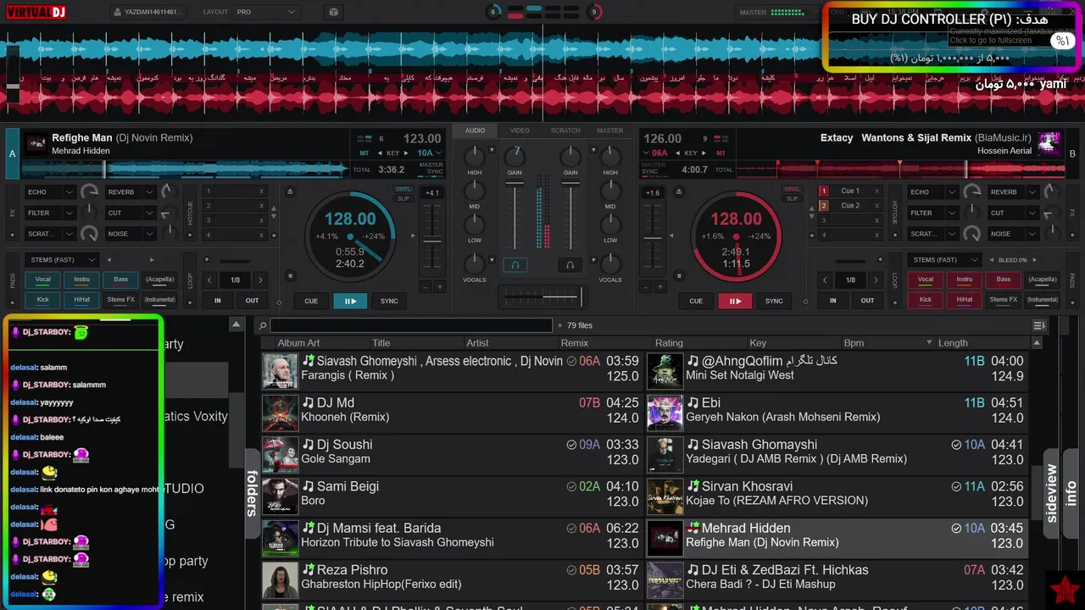Click SYNC button on deck A
This screenshot has height=610, width=1085.
pyautogui.click(x=389, y=301)
